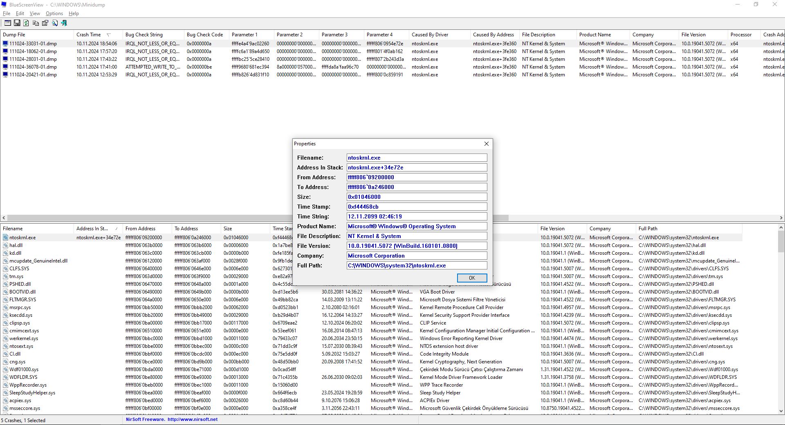Confirm the Properties dialog with OK

click(472, 278)
